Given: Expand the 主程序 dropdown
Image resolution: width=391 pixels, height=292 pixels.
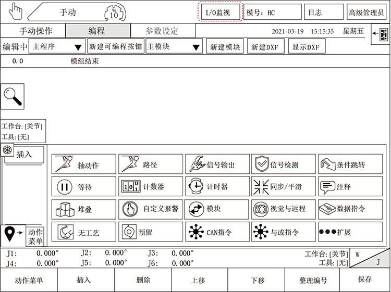Looking at the screenshot, I should (57, 46).
